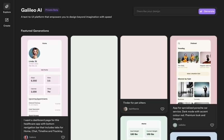Click the 'I want a dashboard page' prompt text
224x140 pixels.
pos(43,125)
